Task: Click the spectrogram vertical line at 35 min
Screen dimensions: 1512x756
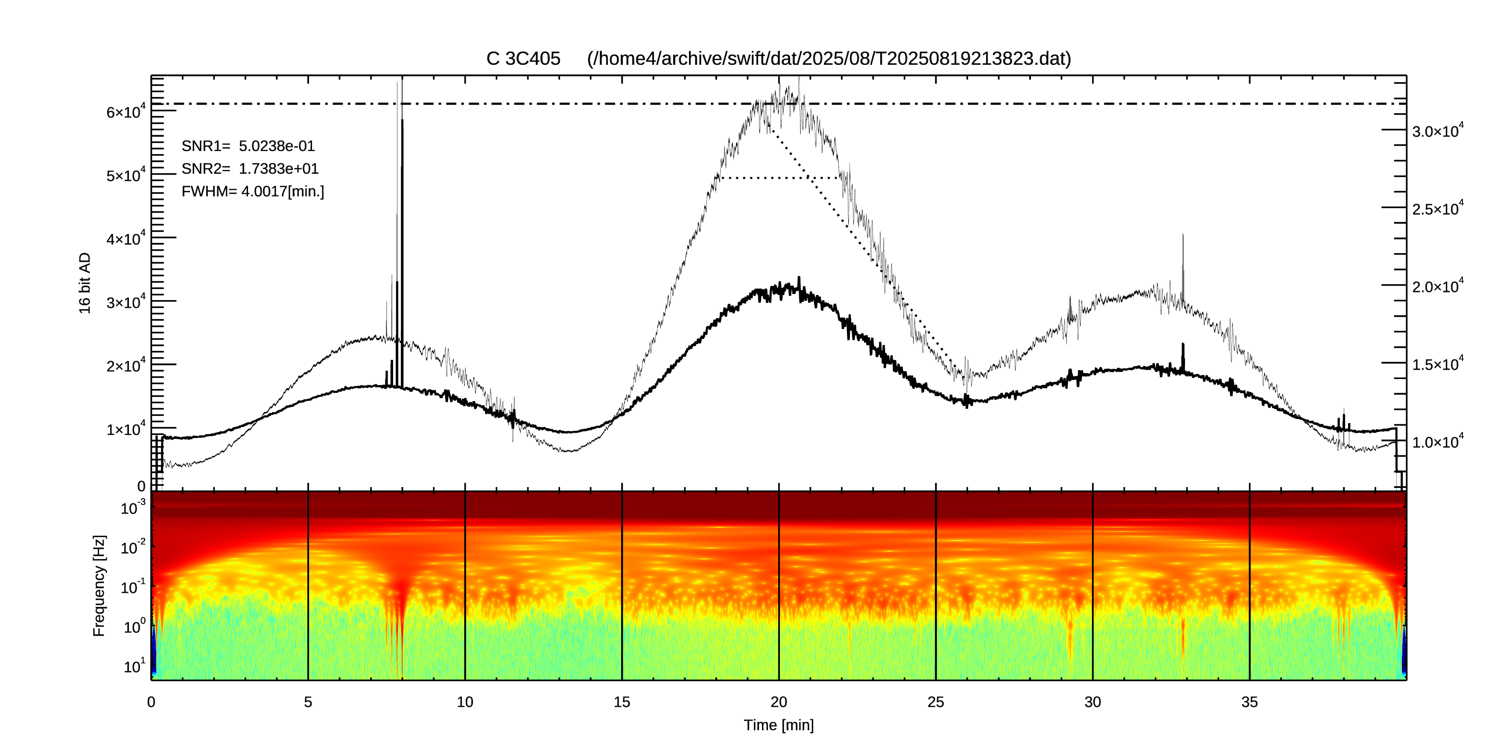Action: click(1249, 585)
